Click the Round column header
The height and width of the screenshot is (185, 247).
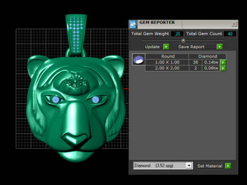(x=168, y=57)
